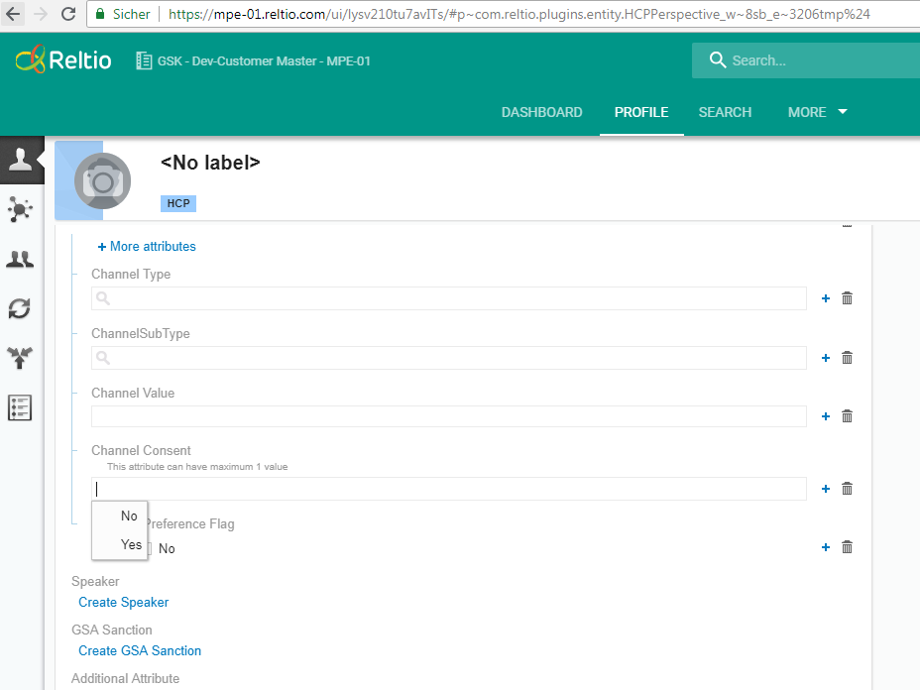Click the Create GSA Sanction link
This screenshot has width=920, height=690.
pos(140,650)
